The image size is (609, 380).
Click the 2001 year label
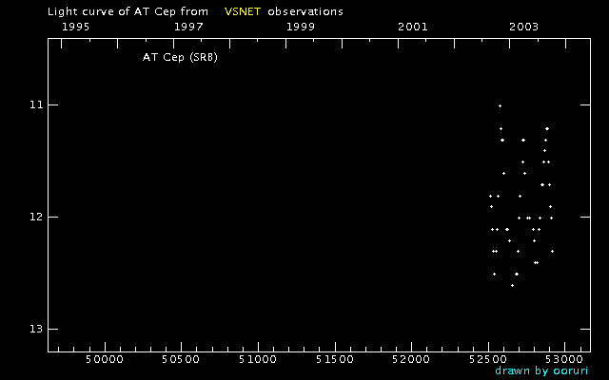(x=412, y=27)
